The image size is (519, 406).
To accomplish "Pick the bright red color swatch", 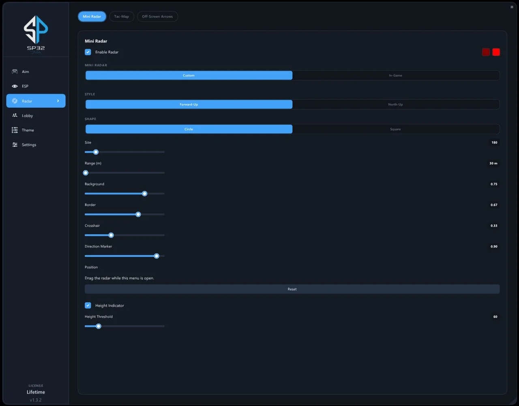I will point(496,52).
